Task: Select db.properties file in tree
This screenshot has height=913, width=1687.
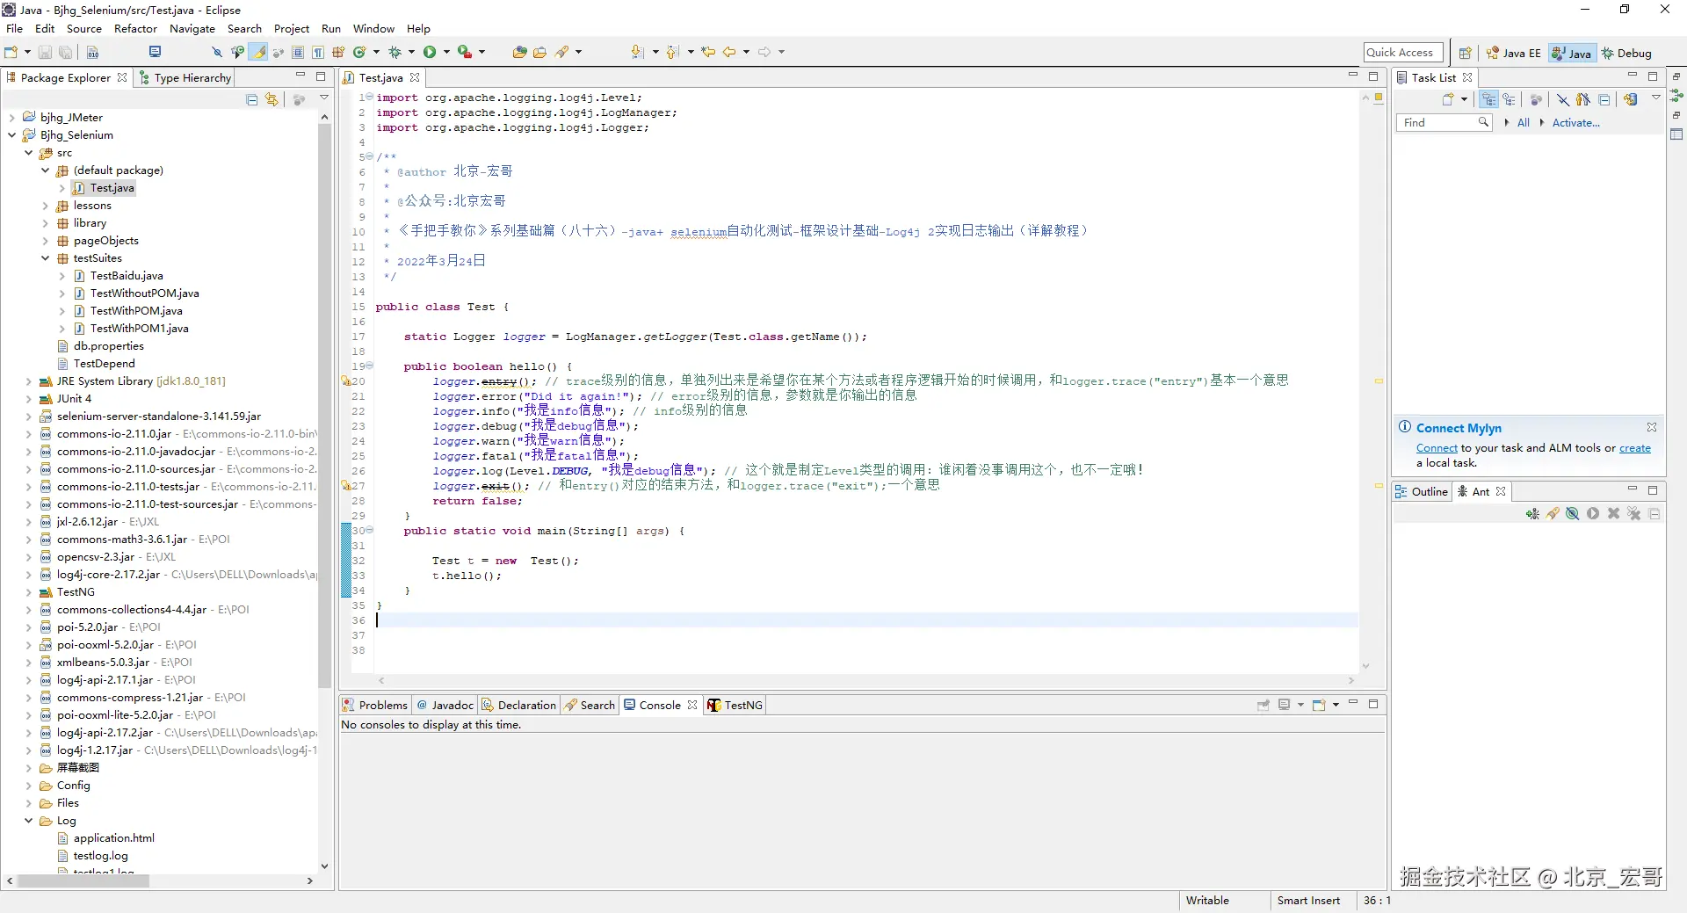Action: point(108,346)
